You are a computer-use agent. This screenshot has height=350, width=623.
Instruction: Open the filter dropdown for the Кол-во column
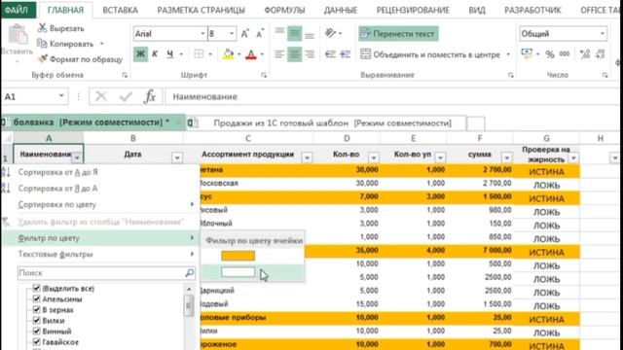click(374, 157)
